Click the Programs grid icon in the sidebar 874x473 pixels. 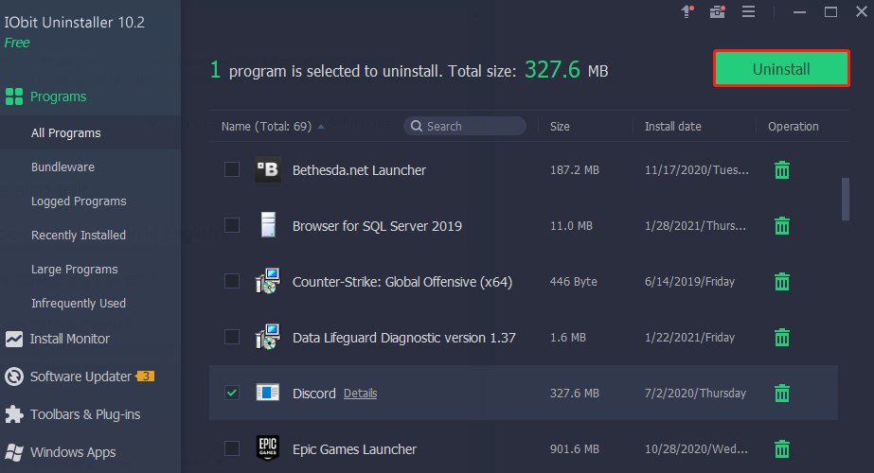coord(14,96)
